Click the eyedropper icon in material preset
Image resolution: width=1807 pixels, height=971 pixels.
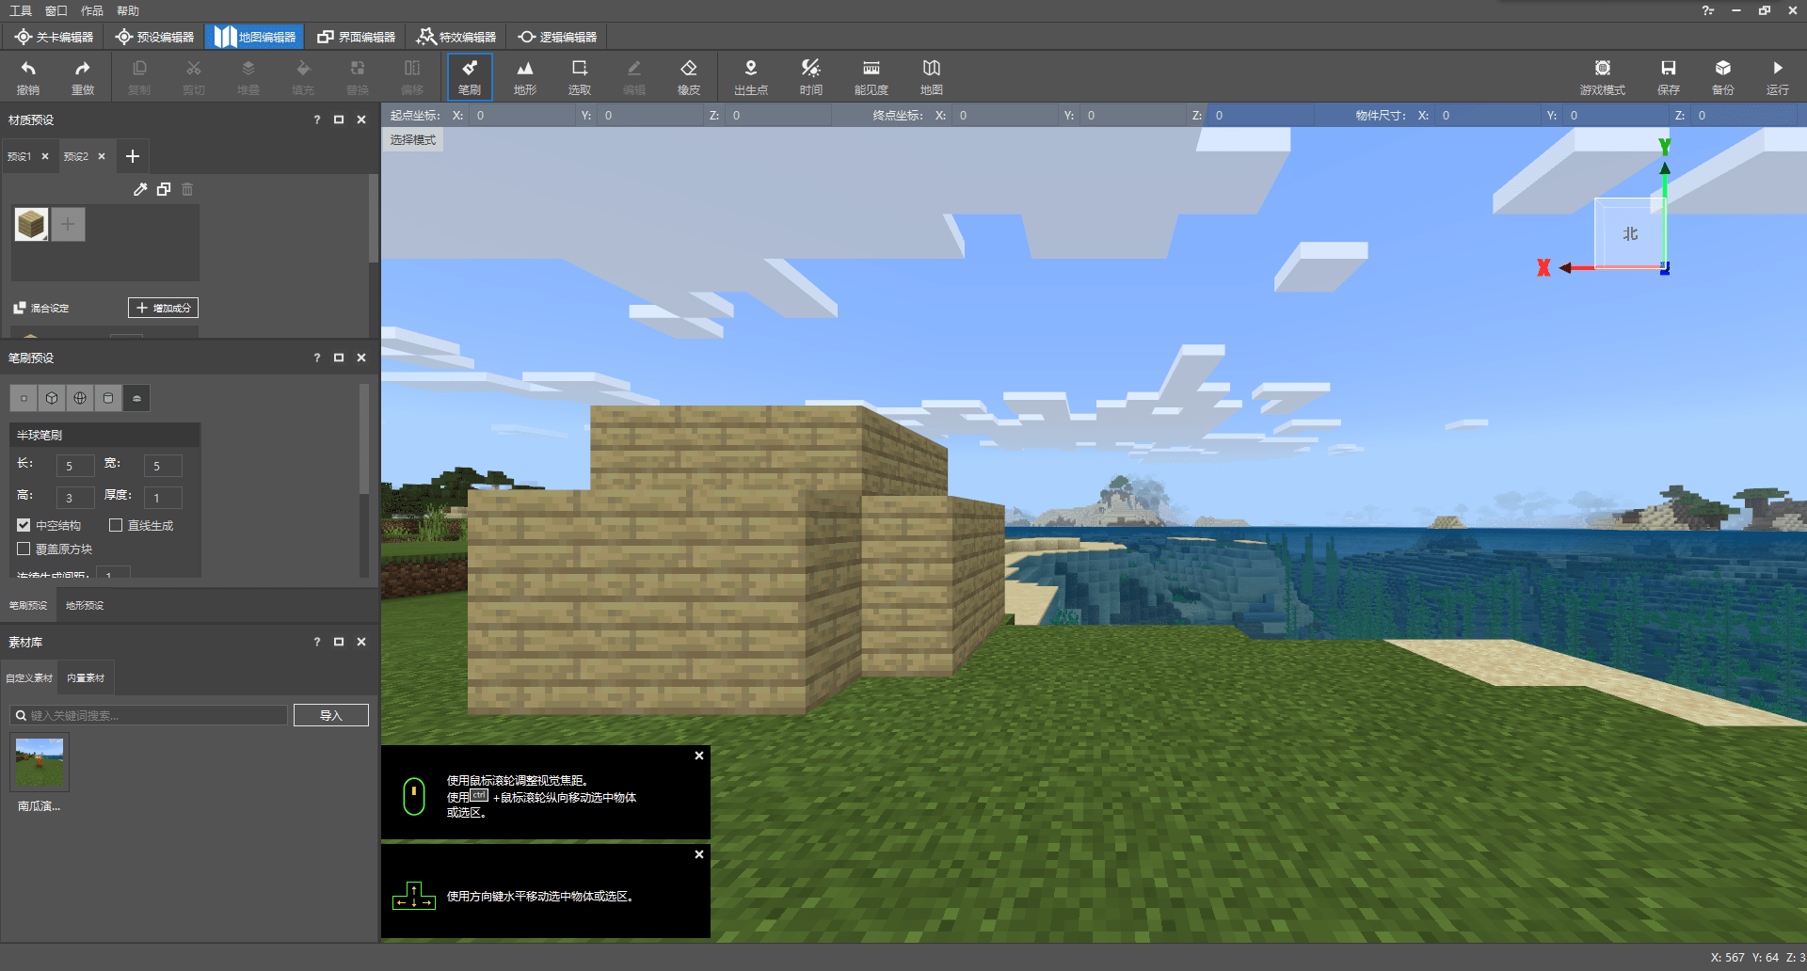[x=140, y=189]
